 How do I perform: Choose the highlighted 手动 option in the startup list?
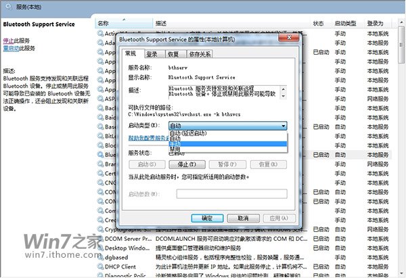[x=228, y=144]
